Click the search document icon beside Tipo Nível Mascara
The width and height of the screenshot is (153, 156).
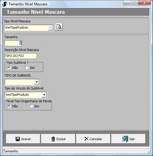(x=59, y=27)
